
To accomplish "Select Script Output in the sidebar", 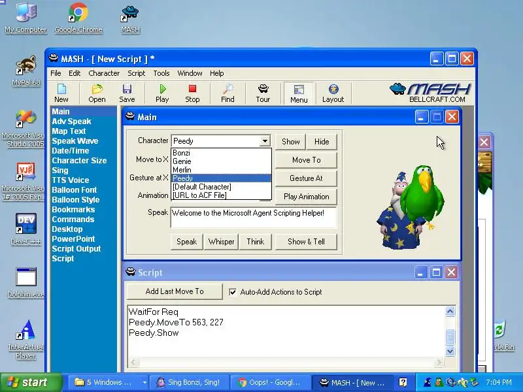I will pyautogui.click(x=76, y=249).
